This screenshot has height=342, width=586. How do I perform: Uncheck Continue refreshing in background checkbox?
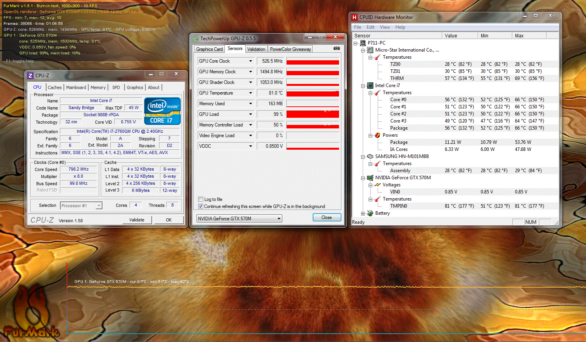click(x=200, y=206)
